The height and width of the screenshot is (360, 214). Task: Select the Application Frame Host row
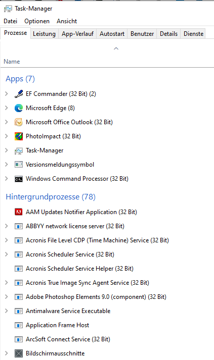(x=57, y=325)
